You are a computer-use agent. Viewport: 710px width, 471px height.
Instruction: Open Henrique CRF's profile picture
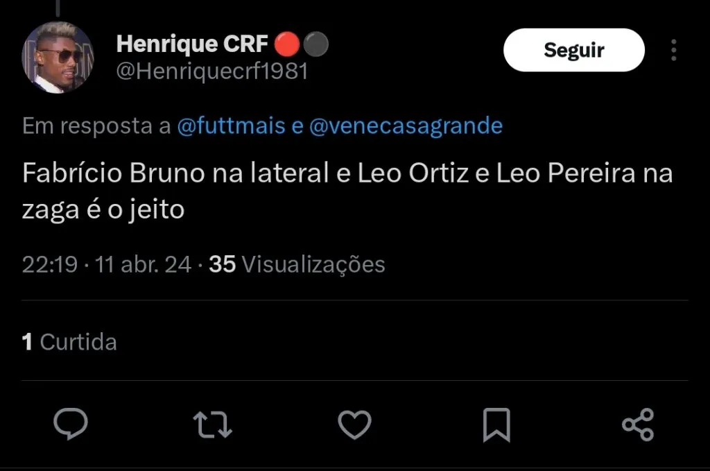pyautogui.click(x=57, y=57)
